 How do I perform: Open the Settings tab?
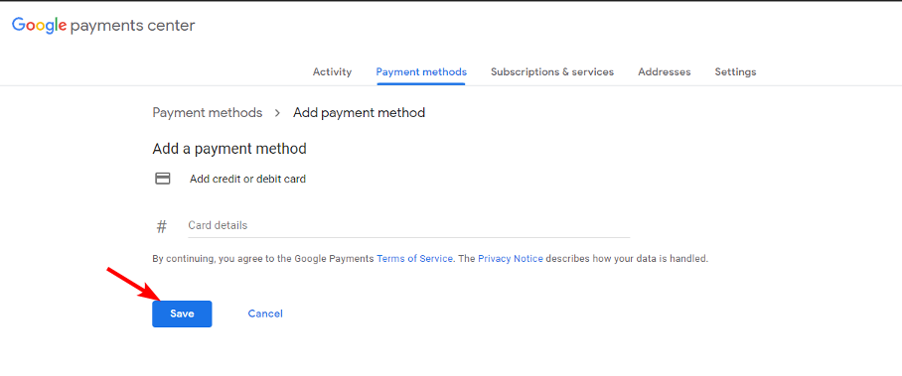[735, 71]
